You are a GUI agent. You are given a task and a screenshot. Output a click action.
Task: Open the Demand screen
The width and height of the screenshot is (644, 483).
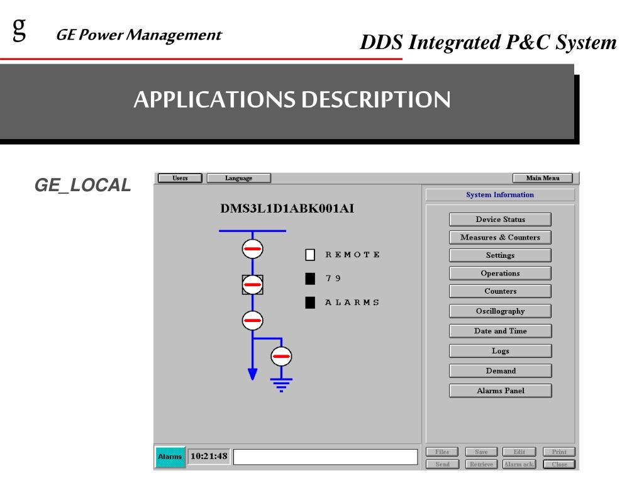click(x=500, y=371)
